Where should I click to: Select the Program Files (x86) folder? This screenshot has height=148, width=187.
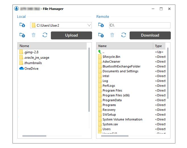(x=116, y=96)
